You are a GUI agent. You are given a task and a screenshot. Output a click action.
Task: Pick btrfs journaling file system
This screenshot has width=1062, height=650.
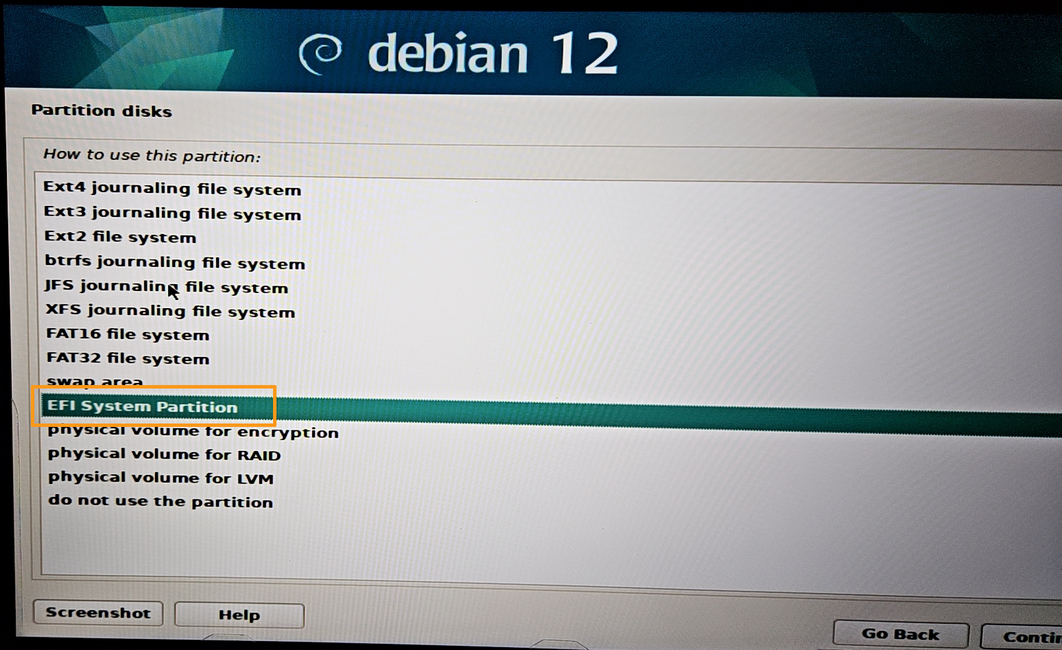[x=175, y=263]
